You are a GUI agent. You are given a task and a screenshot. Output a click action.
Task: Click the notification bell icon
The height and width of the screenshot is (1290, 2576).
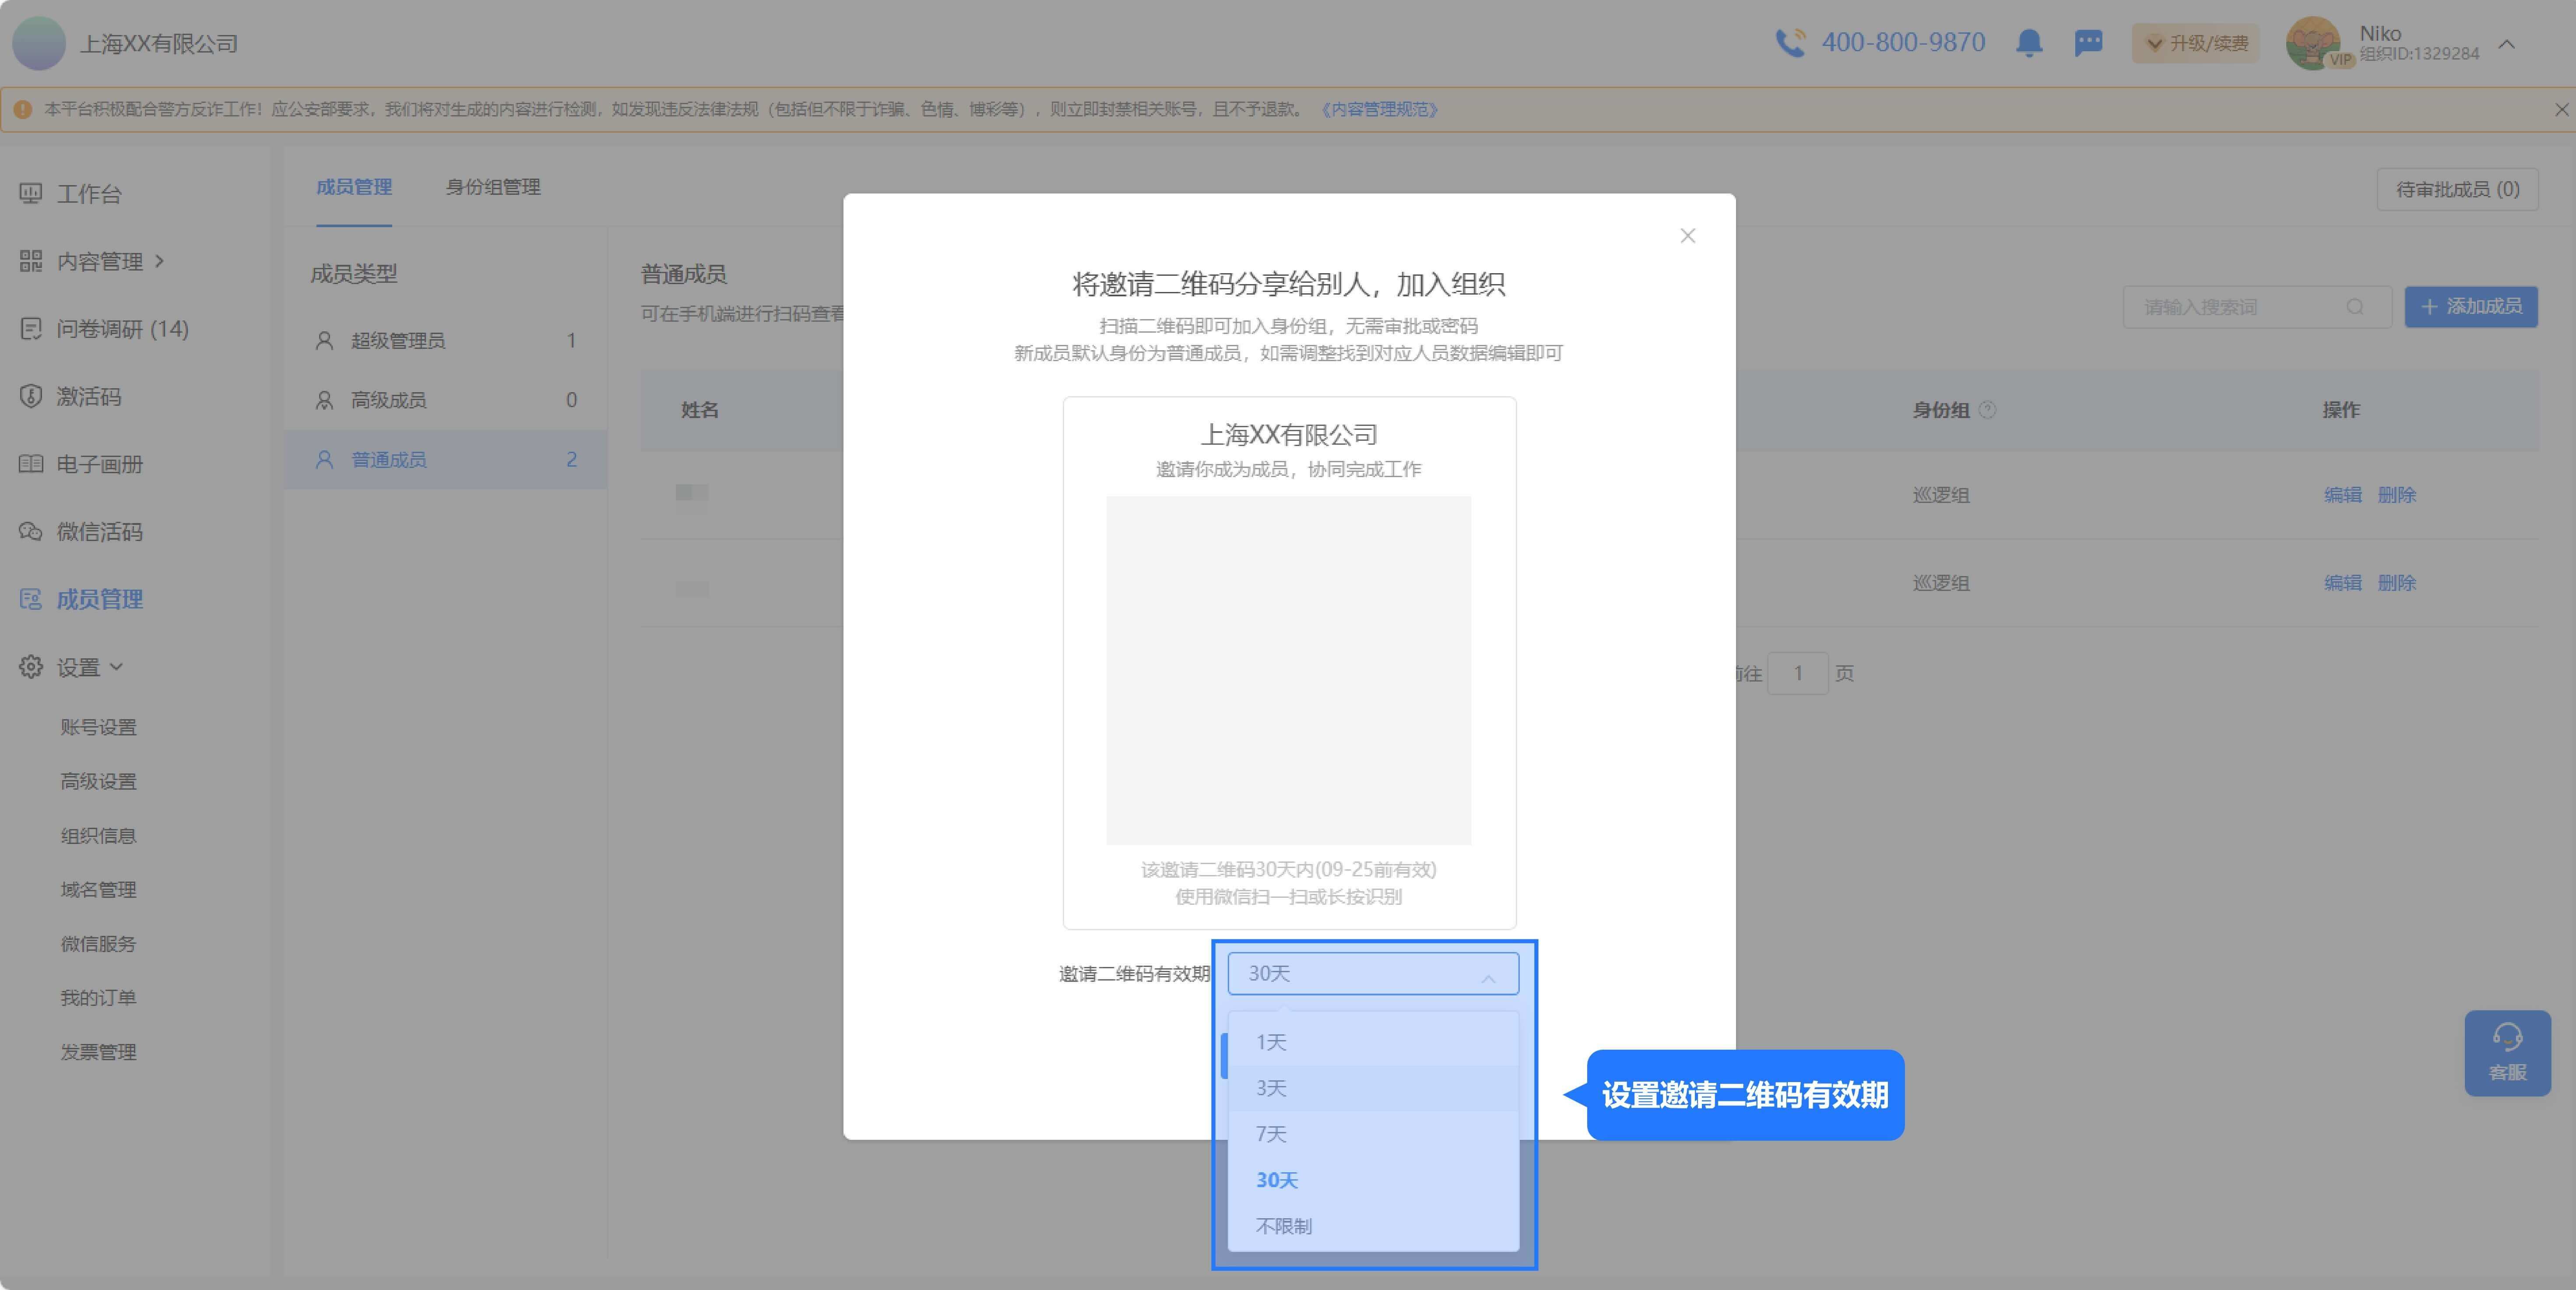(x=2029, y=43)
